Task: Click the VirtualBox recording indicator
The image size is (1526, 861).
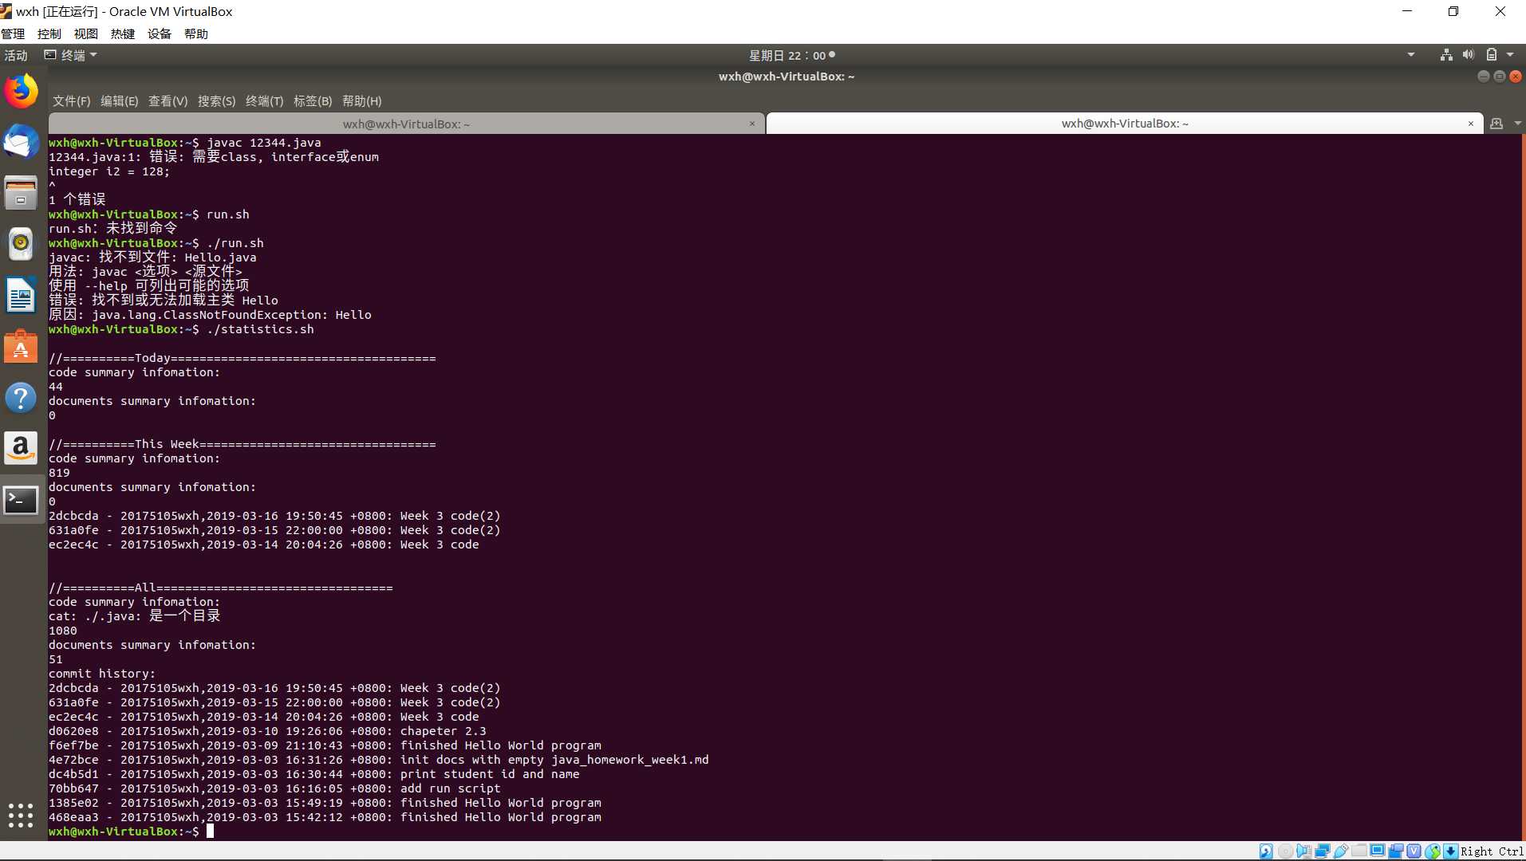Action: 1396,851
